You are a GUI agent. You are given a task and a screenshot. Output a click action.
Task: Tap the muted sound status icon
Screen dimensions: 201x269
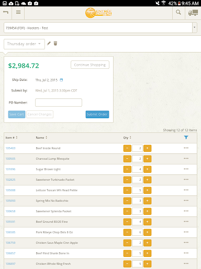158,3
